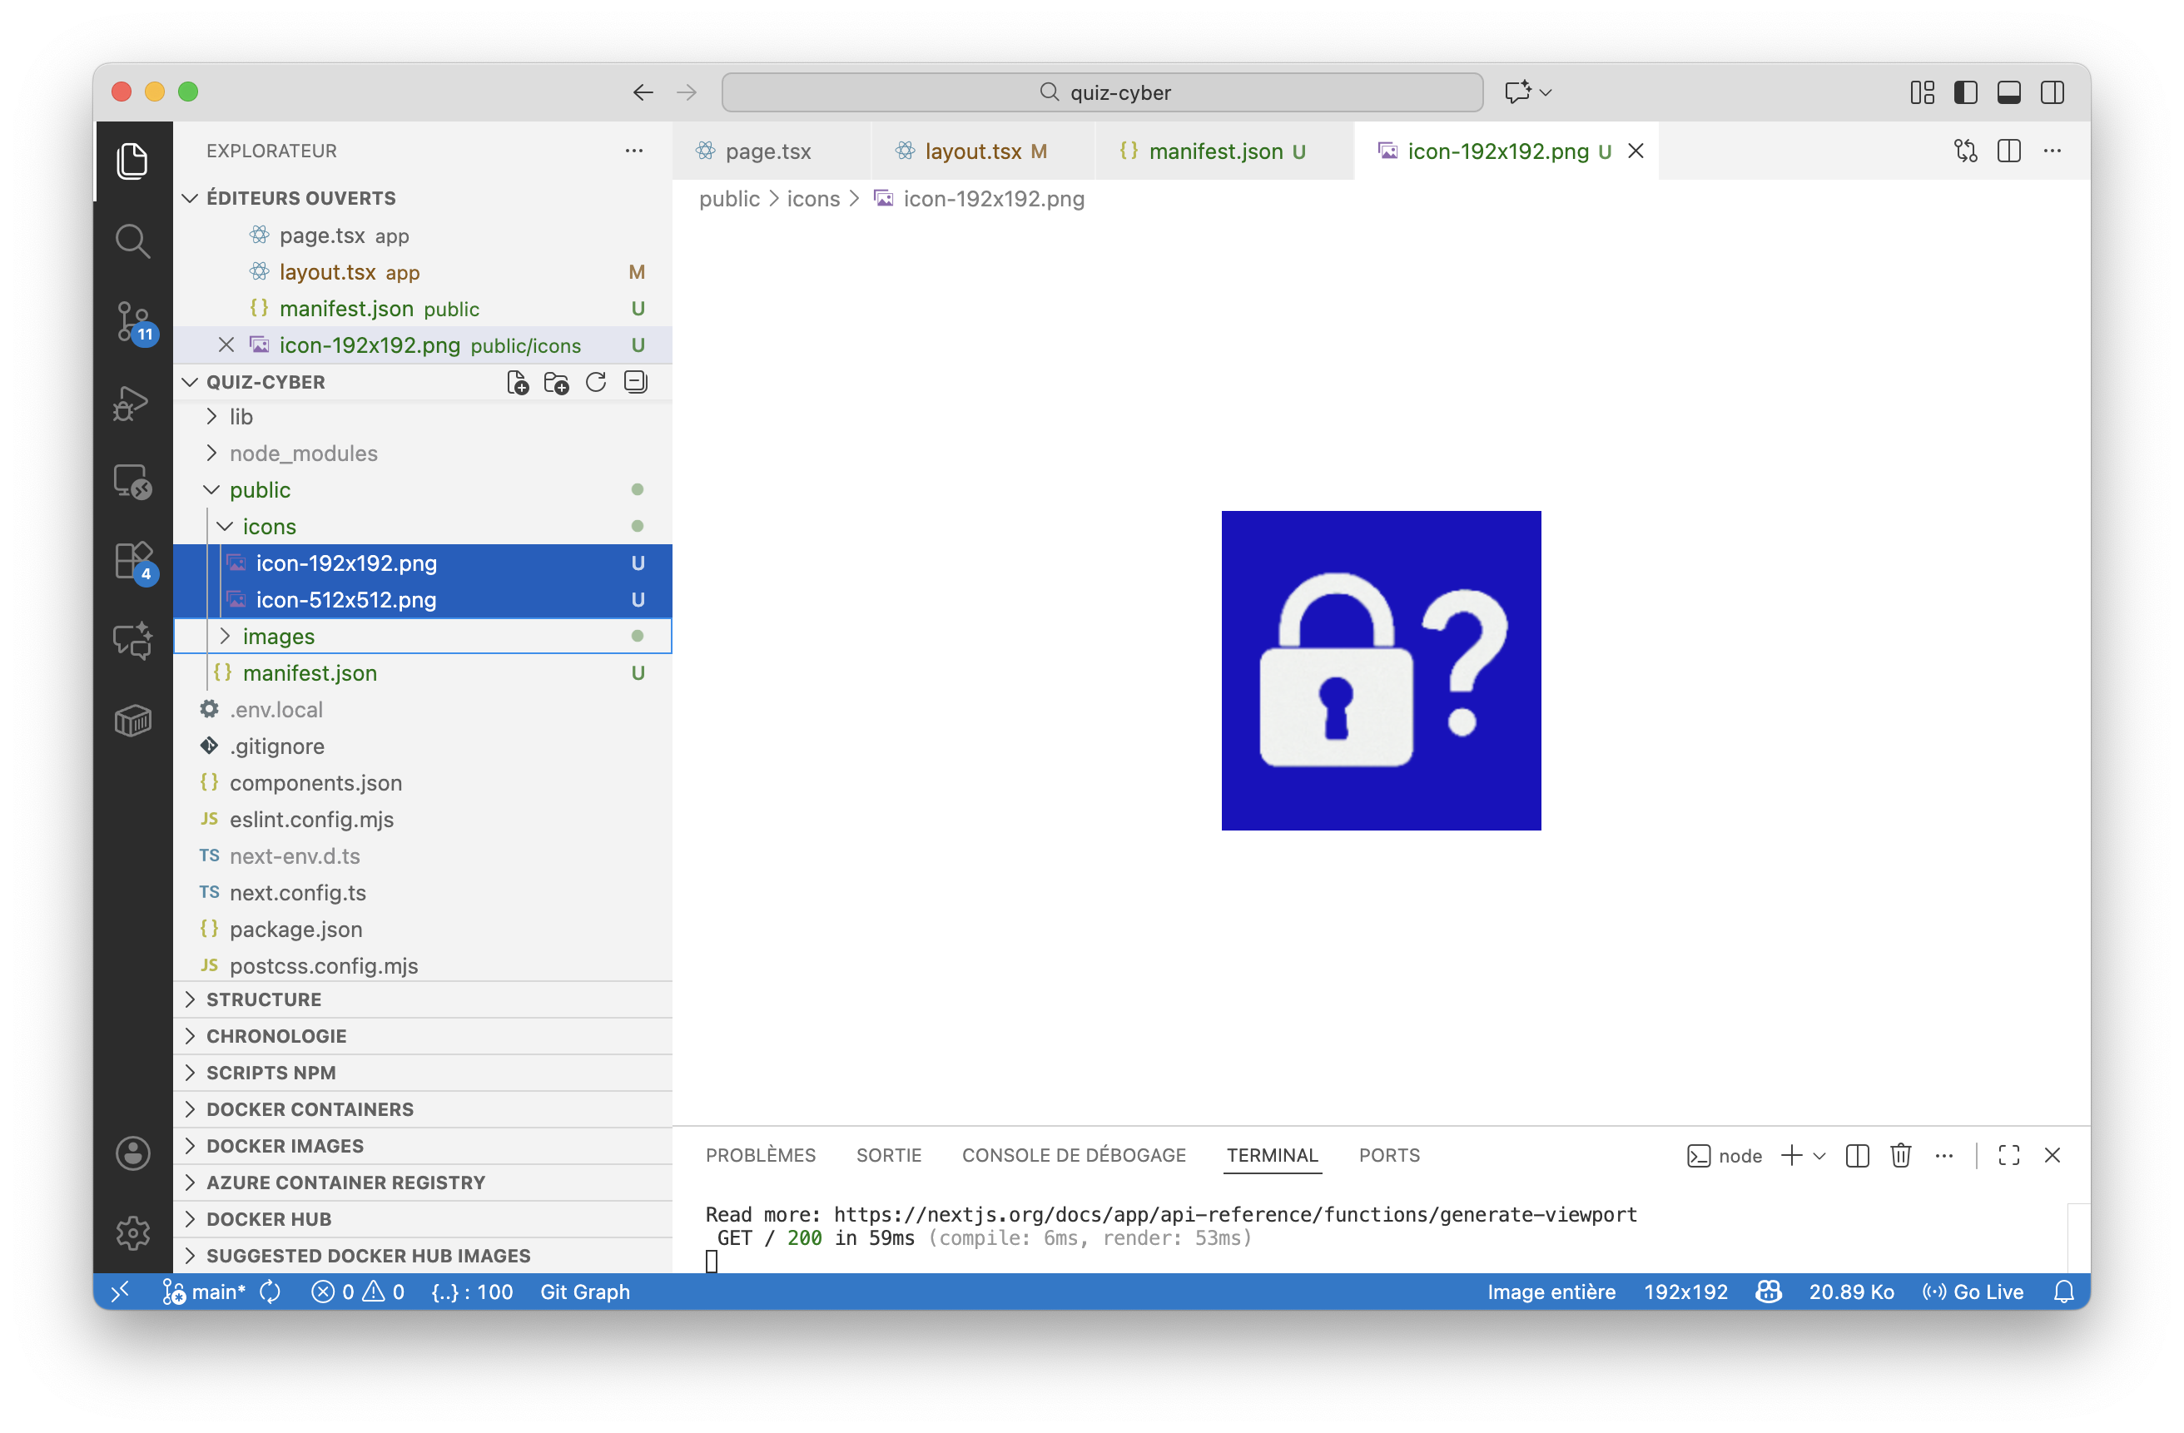Screen dimensions: 2184x1433
Task: Toggle the secondary sidebar visibility
Action: click(x=2052, y=92)
